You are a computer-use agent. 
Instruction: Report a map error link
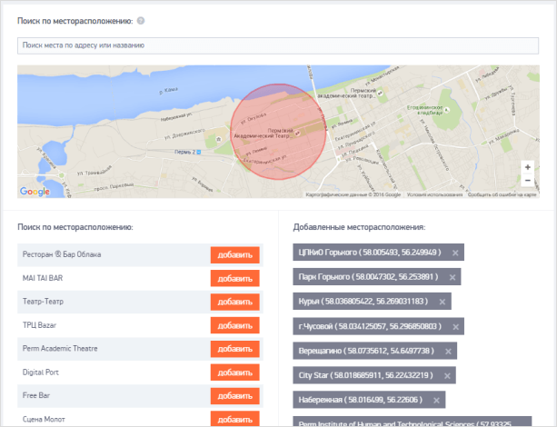coord(502,194)
